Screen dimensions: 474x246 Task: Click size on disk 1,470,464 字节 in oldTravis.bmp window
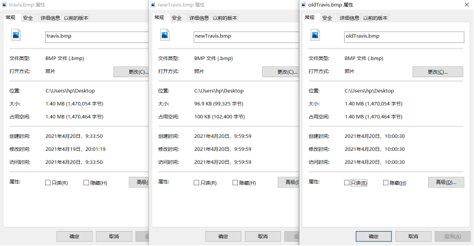[x=373, y=117]
